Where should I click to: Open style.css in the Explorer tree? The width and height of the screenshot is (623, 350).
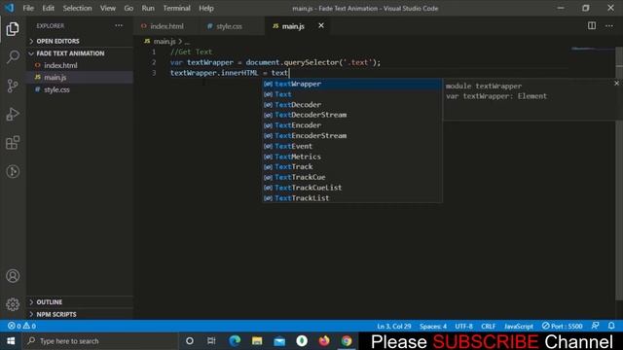tap(80, 89)
